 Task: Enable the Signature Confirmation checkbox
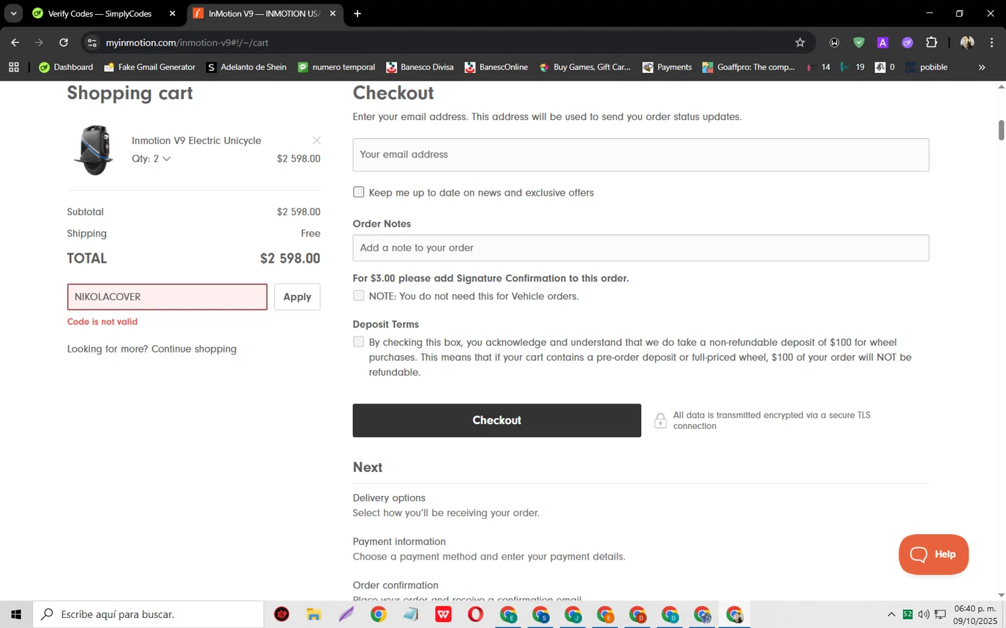tap(359, 296)
